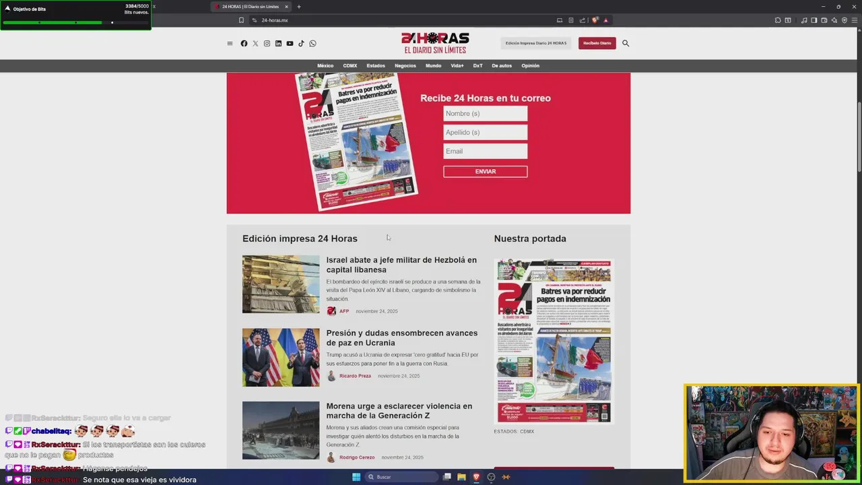Open the Opinión section in nav bar

pyautogui.click(x=531, y=66)
